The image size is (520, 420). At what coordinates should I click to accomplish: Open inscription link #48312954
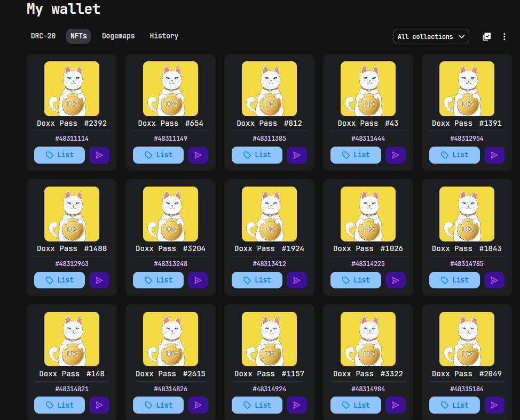[467, 139]
